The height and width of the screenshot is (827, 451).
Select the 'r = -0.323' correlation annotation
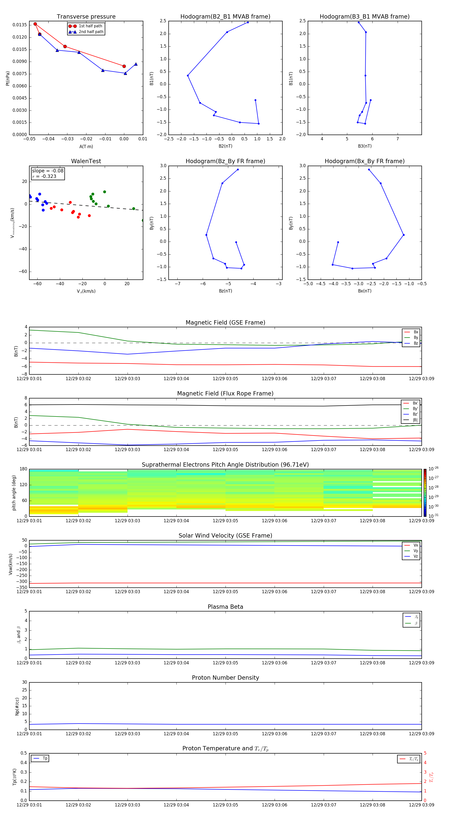[44, 176]
